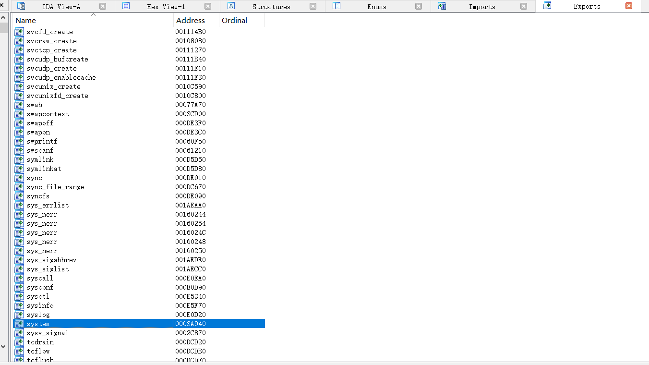The height and width of the screenshot is (365, 649).
Task: Click the Imports tab icon
Action: click(x=442, y=6)
